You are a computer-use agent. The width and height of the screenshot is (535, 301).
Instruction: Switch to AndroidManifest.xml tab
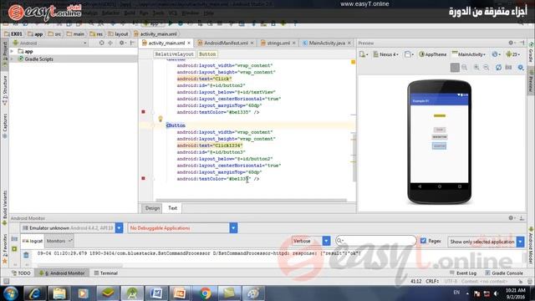click(x=226, y=43)
